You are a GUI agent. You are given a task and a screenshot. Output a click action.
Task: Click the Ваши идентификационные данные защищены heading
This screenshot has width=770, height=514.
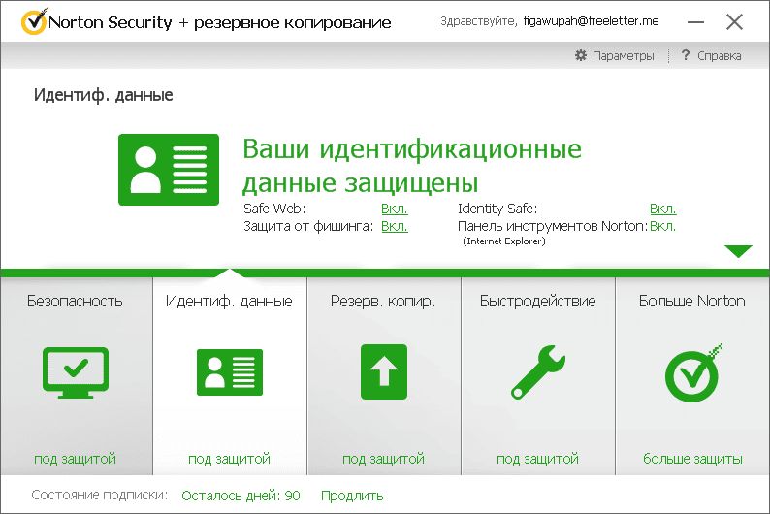click(412, 166)
